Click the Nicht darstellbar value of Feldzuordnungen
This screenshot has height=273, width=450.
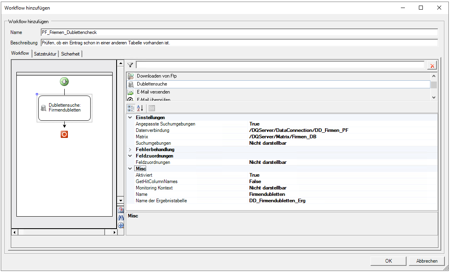pos(268,162)
